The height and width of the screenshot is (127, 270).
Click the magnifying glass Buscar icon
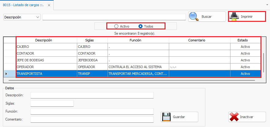click(194, 17)
